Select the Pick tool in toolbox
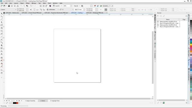 point(1,13)
